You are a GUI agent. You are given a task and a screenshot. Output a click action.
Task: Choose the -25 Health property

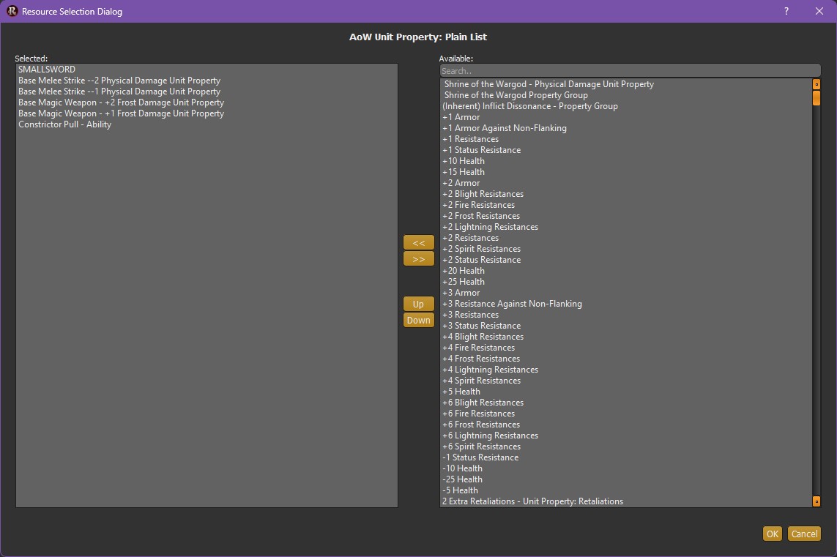point(462,479)
